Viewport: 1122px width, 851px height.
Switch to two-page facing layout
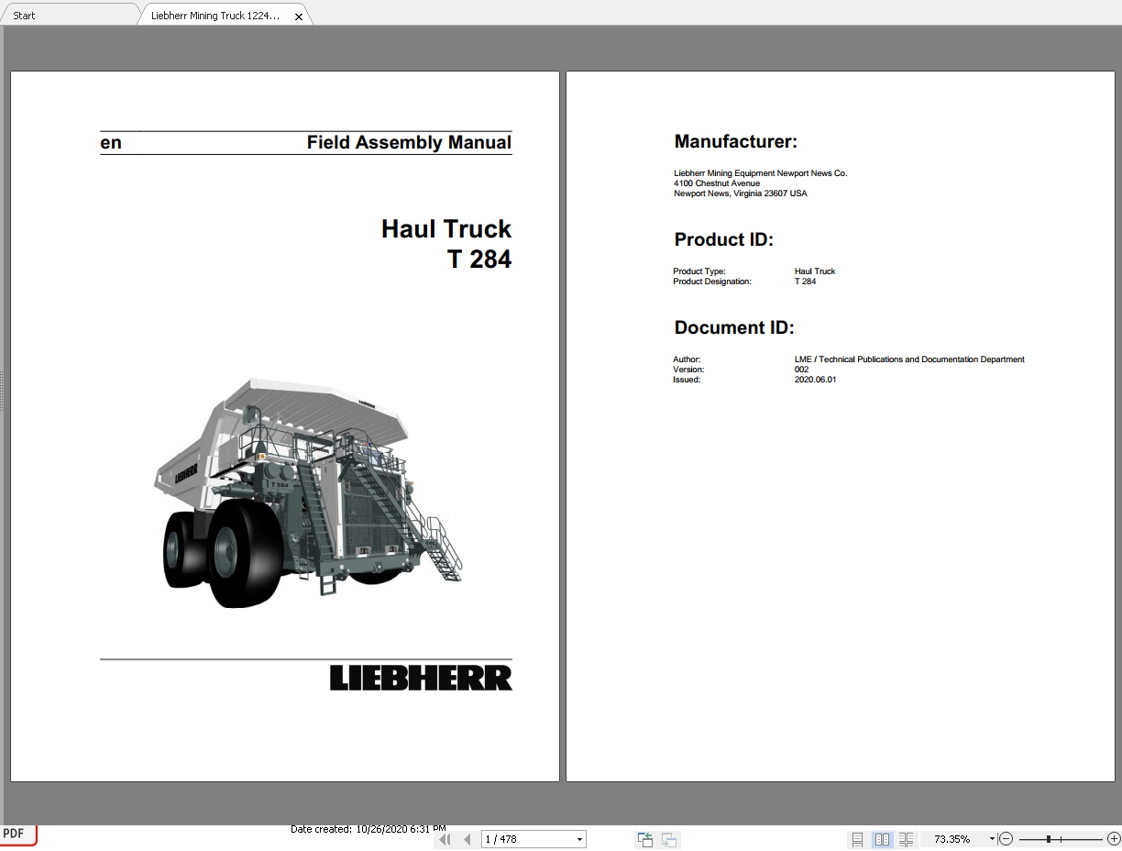882,839
